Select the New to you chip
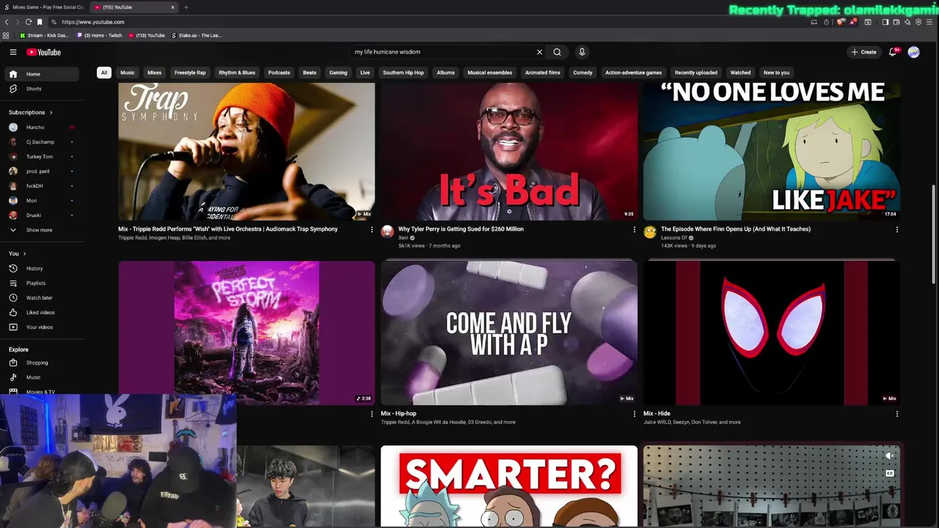Image resolution: width=939 pixels, height=528 pixels. [776, 73]
